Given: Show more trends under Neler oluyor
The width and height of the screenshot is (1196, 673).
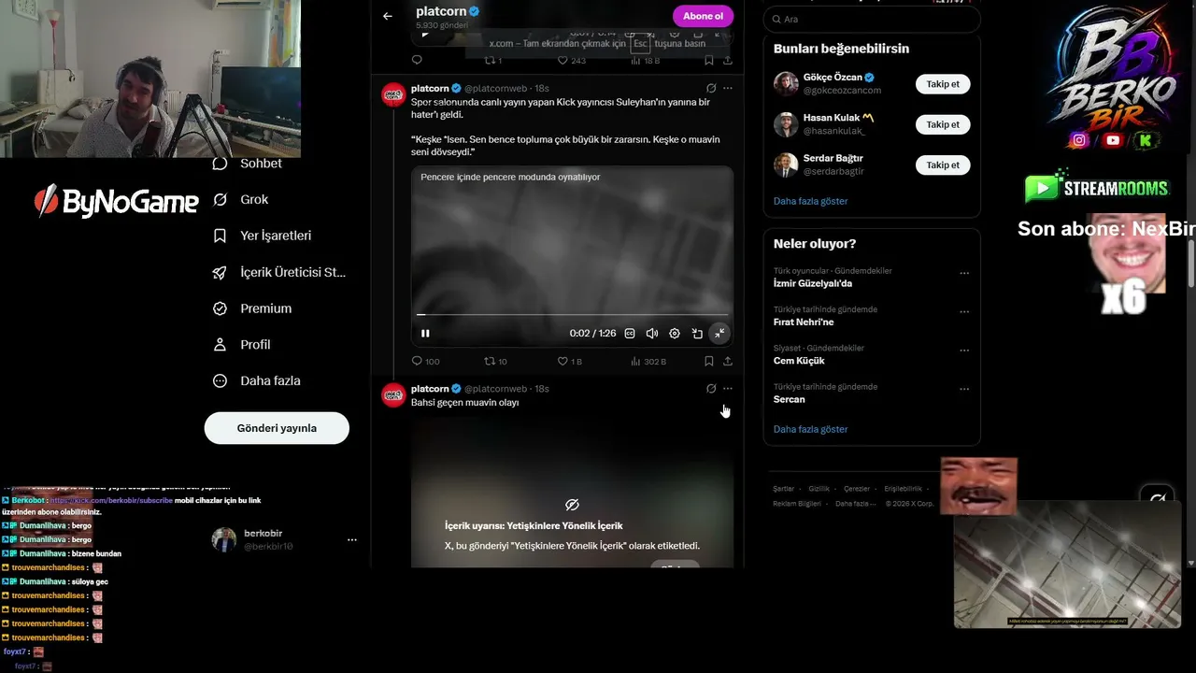Looking at the screenshot, I should tap(811, 429).
